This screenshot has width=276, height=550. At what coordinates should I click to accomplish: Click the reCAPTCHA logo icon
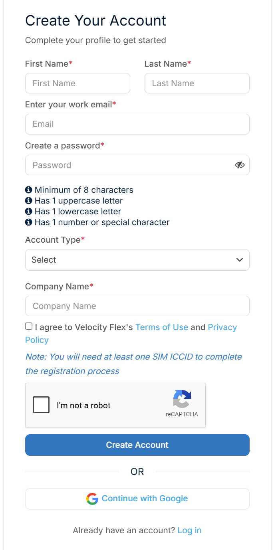click(182, 399)
